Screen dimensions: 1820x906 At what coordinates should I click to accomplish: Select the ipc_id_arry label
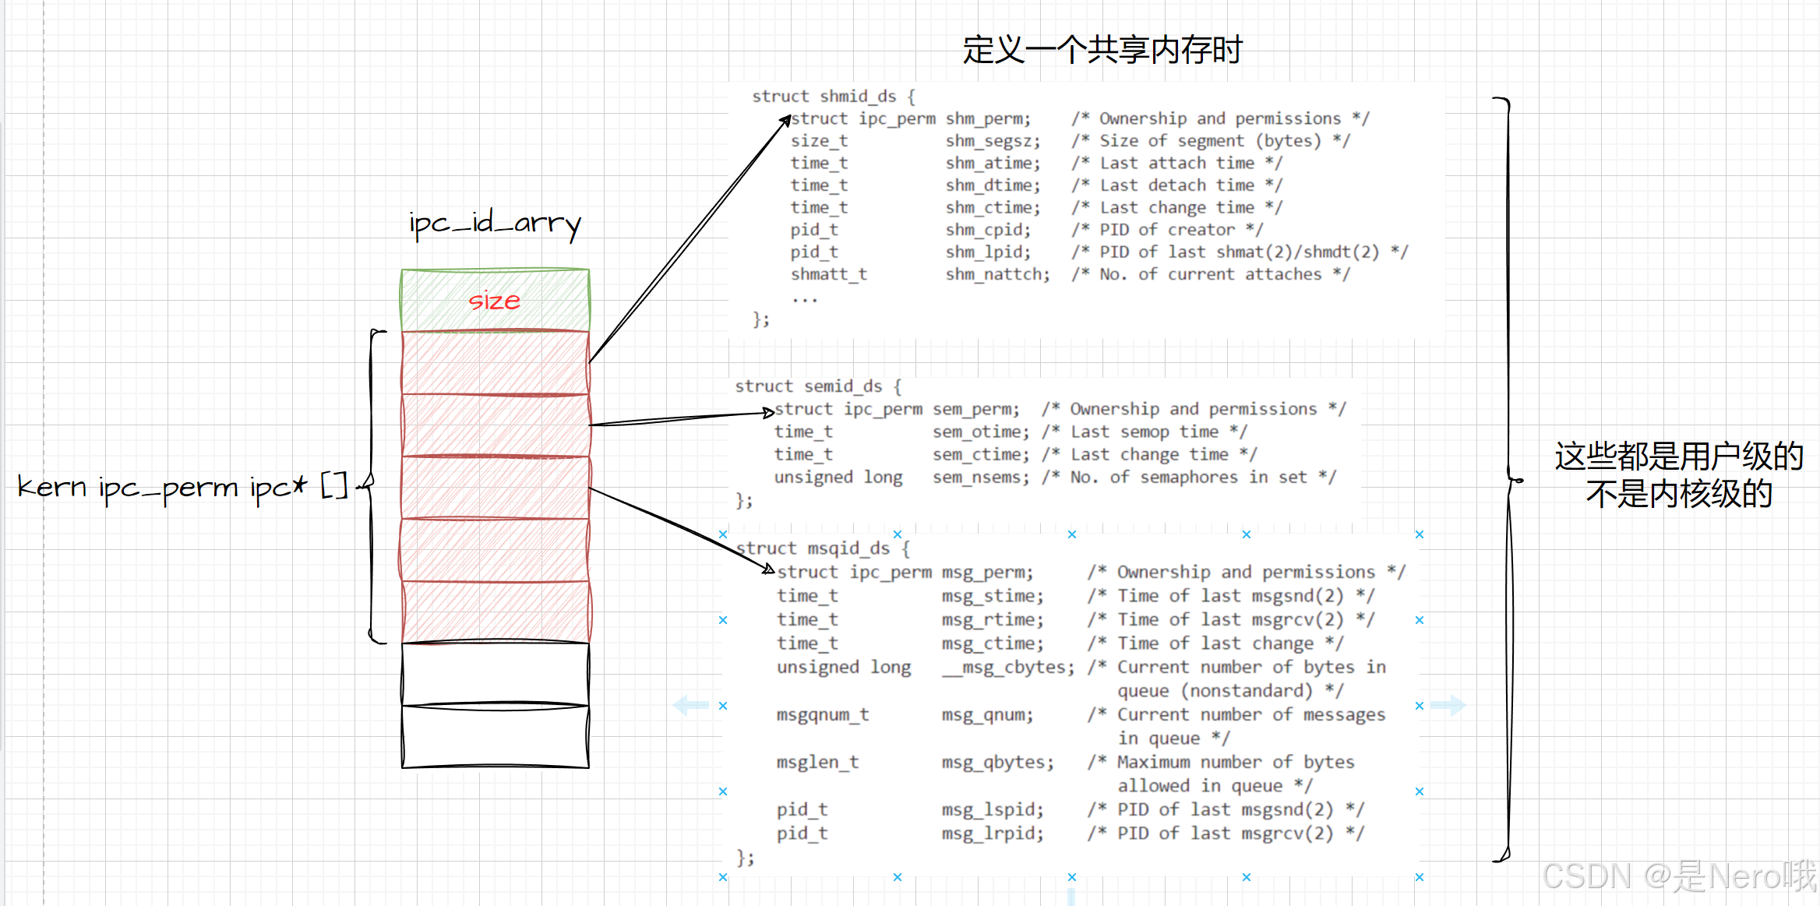click(496, 224)
